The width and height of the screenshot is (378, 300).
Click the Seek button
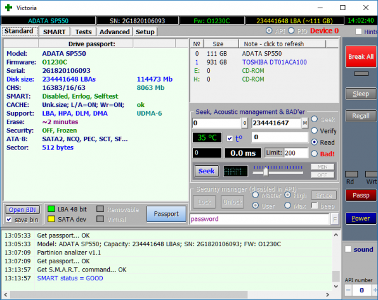(x=207, y=171)
